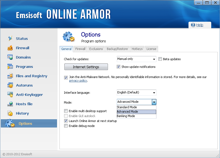Open the Backup/Restore tab

point(117,49)
